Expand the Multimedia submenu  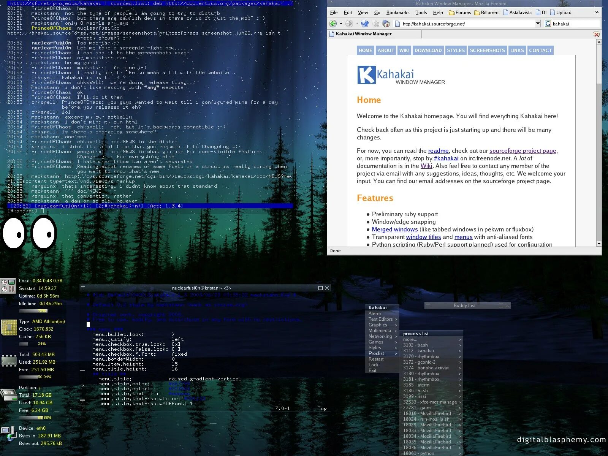[383, 331]
